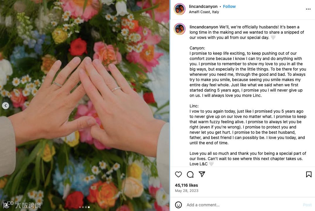Image resolution: width=315 pixels, height=211 pixels.
Task: Open comments with the speech bubble icon
Action: [x=190, y=174]
